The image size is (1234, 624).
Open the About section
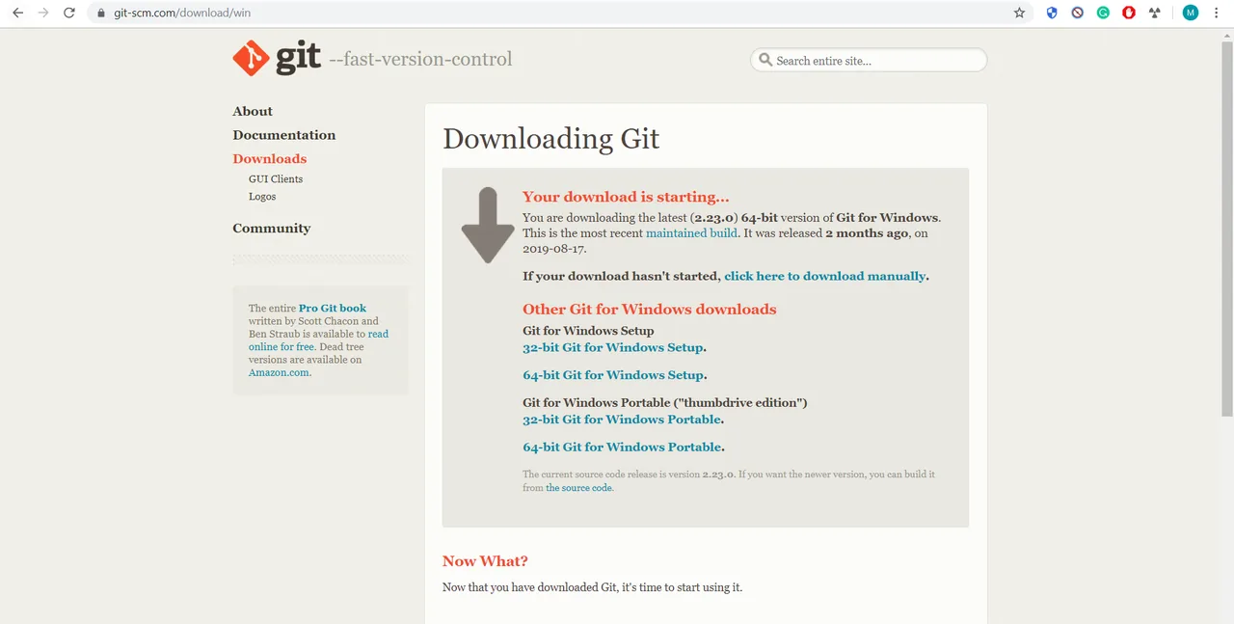pyautogui.click(x=253, y=111)
